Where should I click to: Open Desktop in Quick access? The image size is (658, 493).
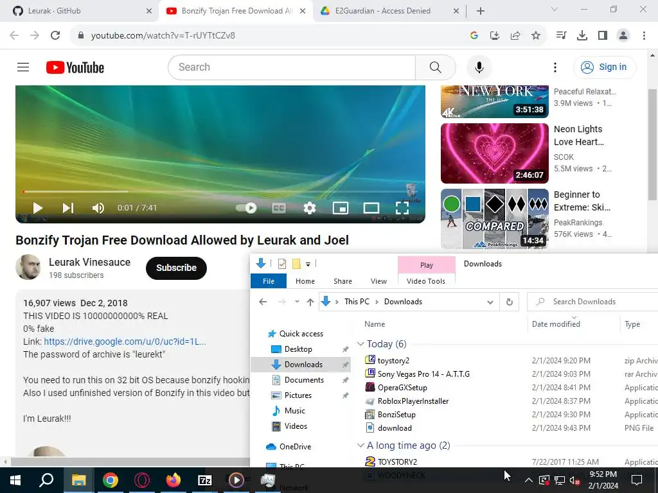(298, 349)
